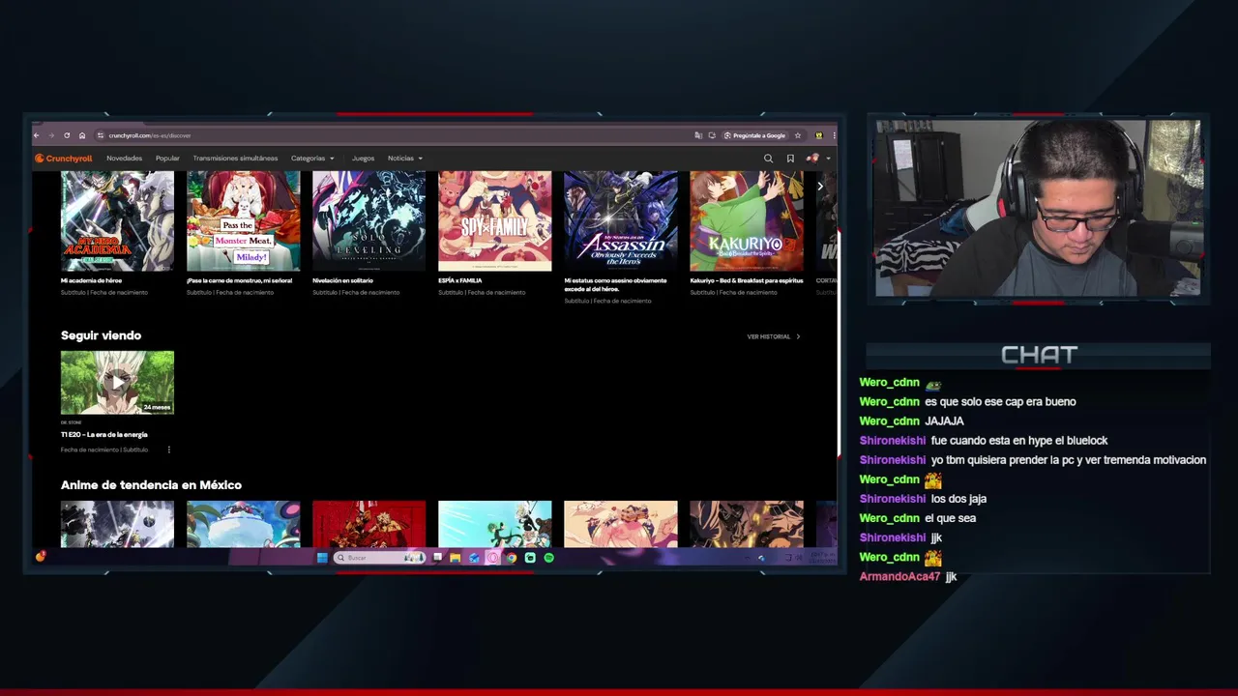Open the Crunchyroll watchlist bookmark icon
The image size is (1238, 696).
click(x=790, y=159)
